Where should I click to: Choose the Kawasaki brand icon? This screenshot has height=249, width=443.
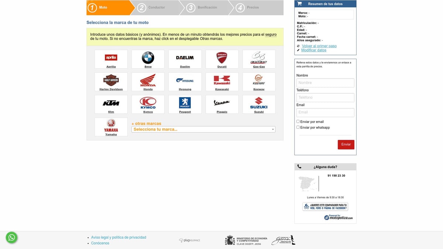(x=222, y=80)
